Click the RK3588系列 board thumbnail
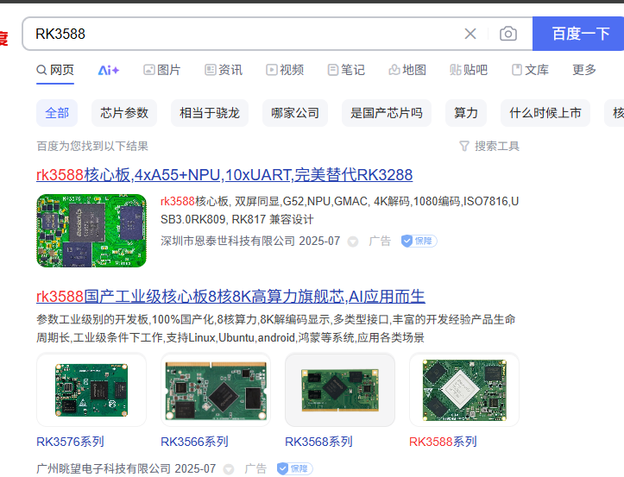Viewport: 624px width, 477px height. click(x=464, y=390)
